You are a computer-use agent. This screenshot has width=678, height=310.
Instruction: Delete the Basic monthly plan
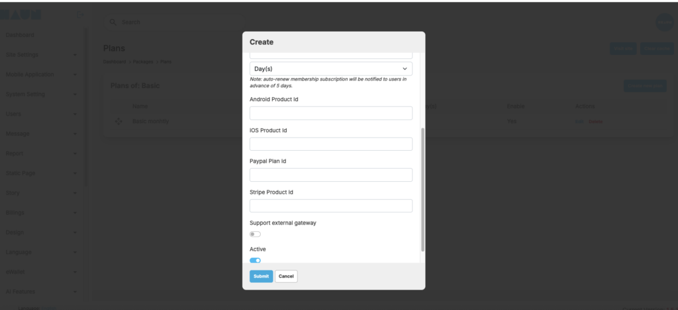(596, 122)
